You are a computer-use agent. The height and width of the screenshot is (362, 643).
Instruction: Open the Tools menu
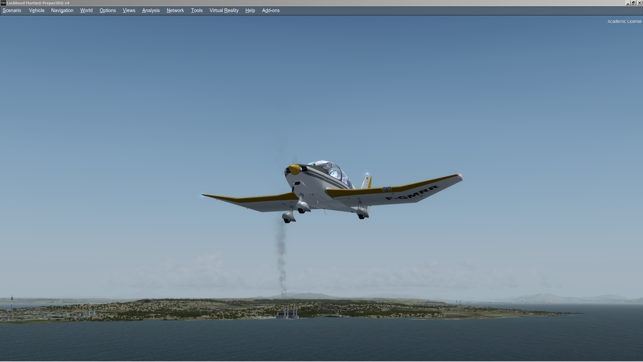pos(197,10)
